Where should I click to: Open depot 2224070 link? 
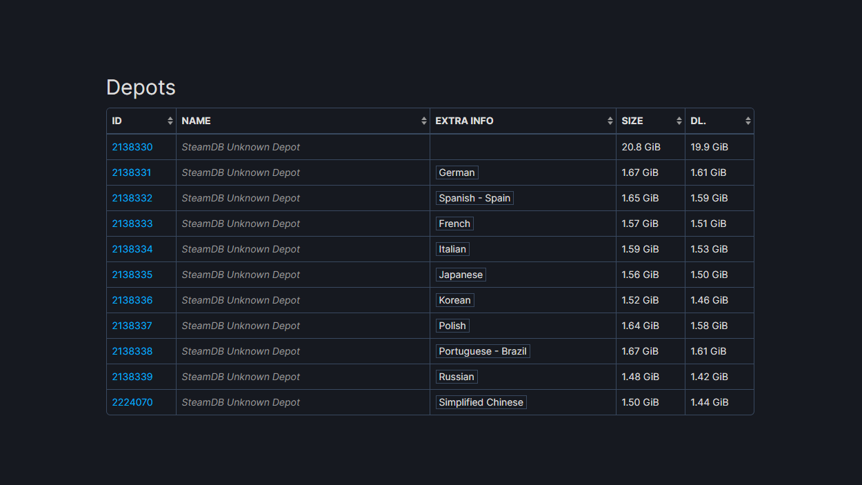click(x=132, y=402)
